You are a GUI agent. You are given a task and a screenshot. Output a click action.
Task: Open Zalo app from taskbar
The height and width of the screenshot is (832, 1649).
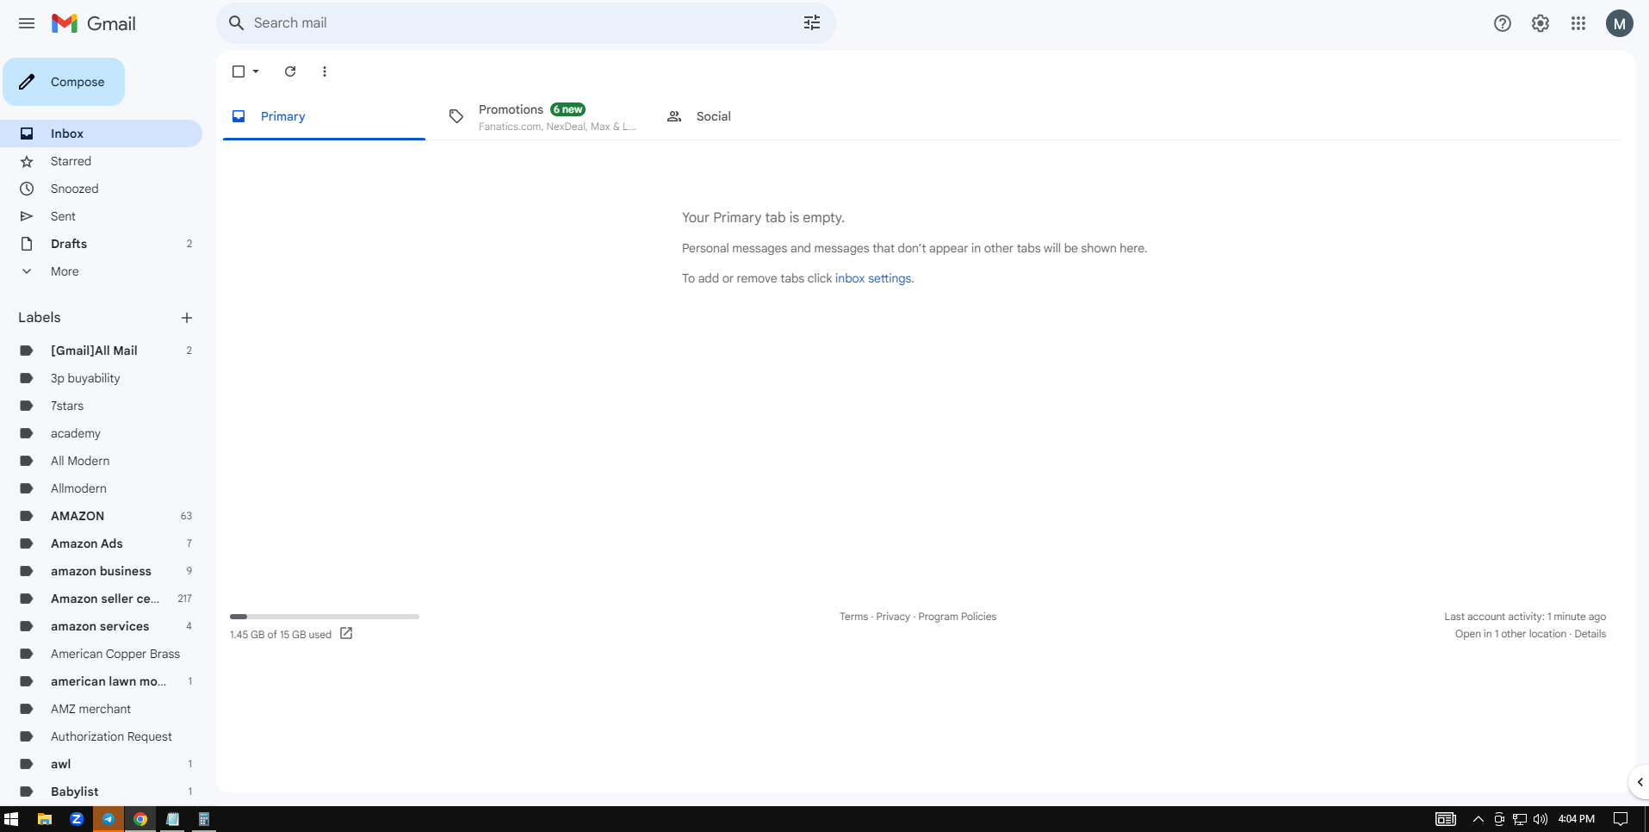(x=77, y=819)
